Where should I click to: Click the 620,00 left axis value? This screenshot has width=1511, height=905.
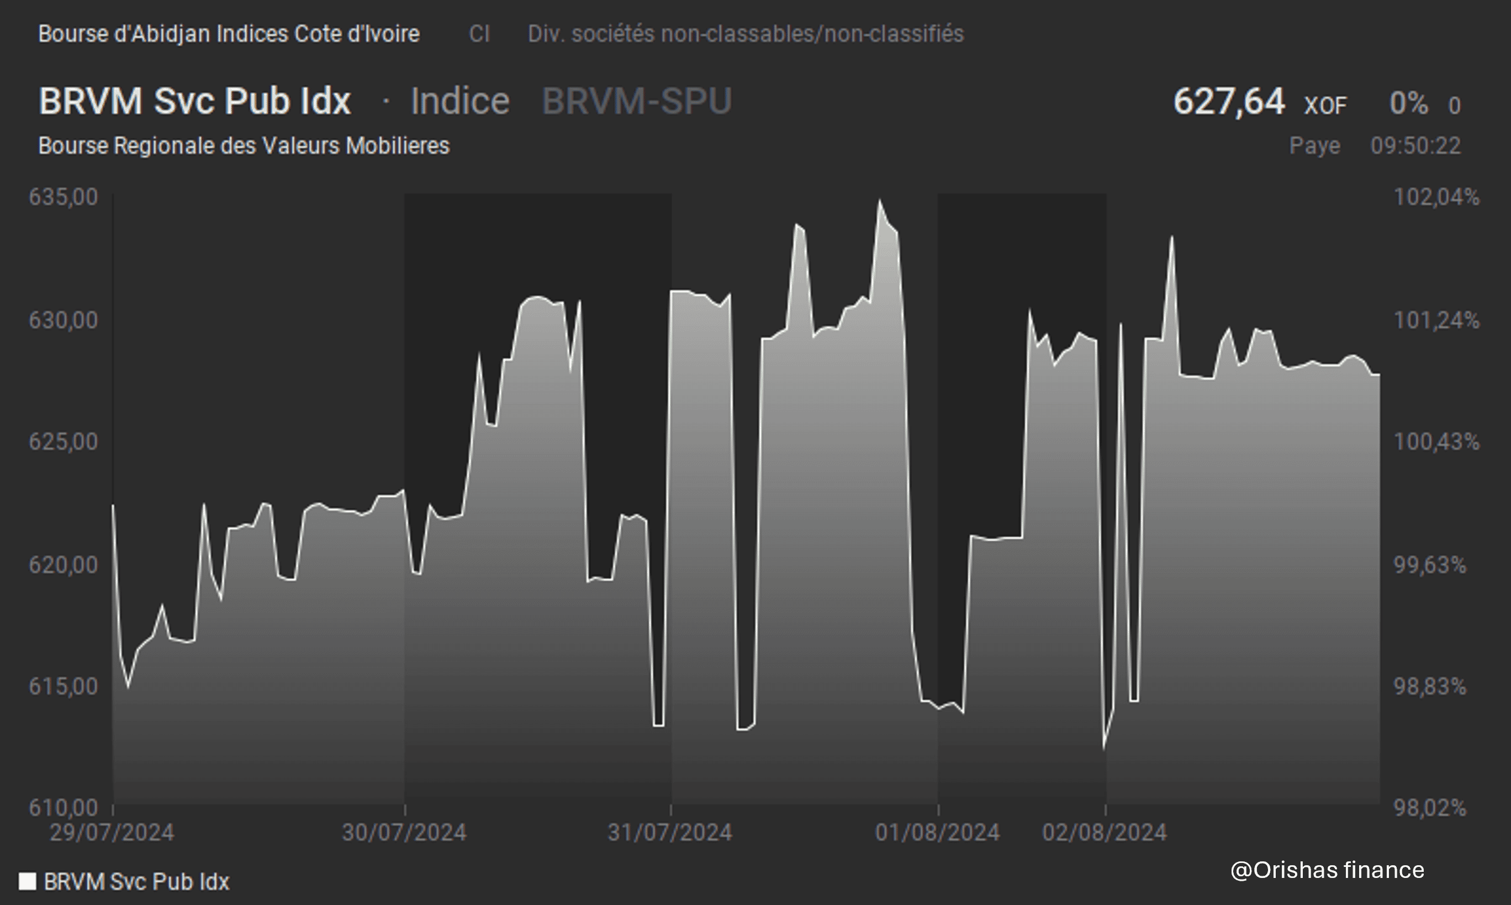click(64, 565)
